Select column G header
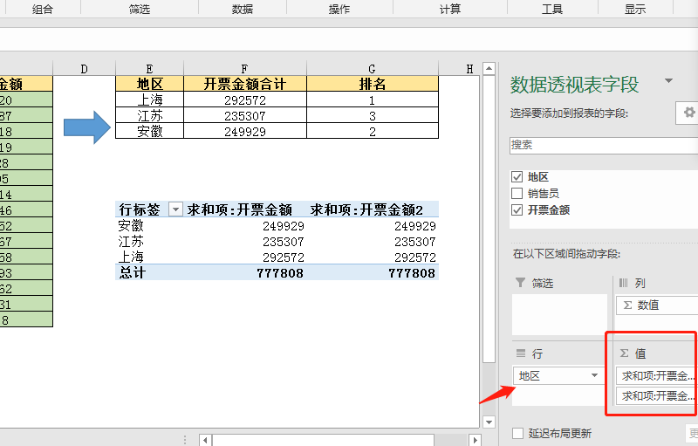The height and width of the screenshot is (446, 698). (373, 69)
